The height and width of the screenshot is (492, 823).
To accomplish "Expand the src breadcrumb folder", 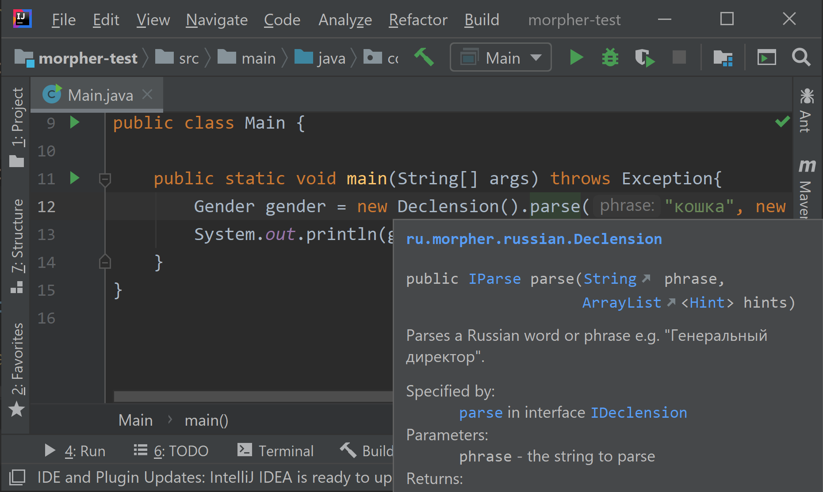I will pyautogui.click(x=188, y=57).
